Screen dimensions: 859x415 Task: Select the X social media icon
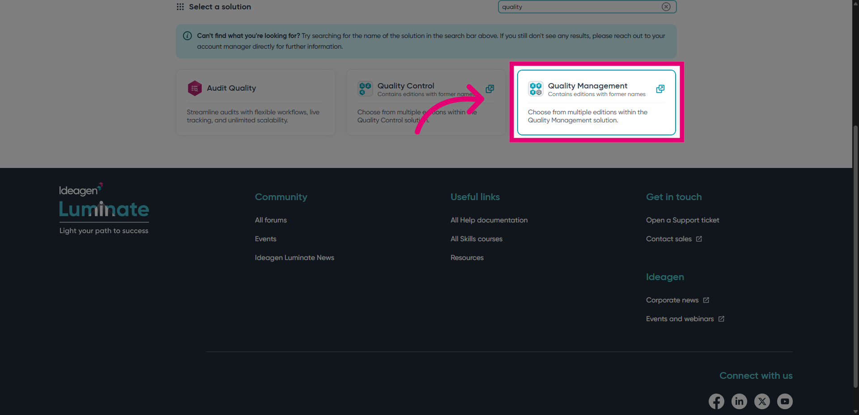762,401
